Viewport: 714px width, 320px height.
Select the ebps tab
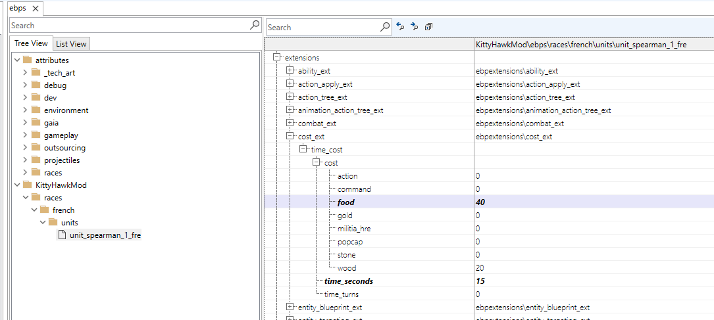[18, 8]
